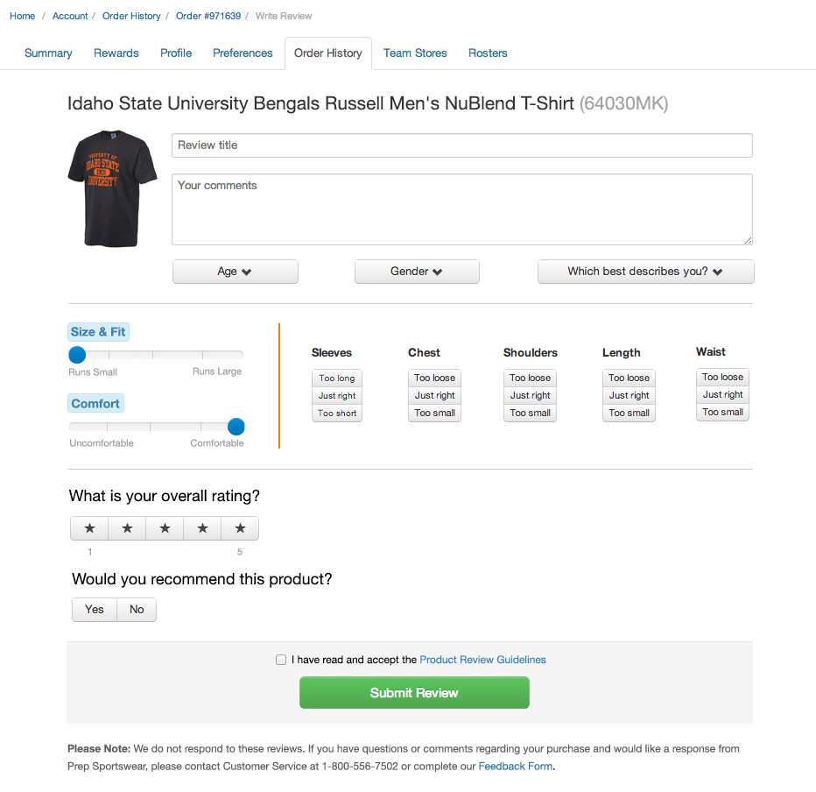The height and width of the screenshot is (792, 816).
Task: Click the second star in overall rating
Action: click(127, 528)
